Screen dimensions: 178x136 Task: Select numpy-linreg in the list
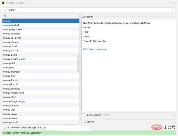point(41,118)
